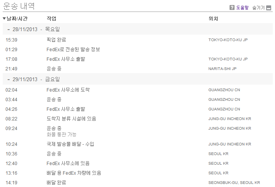The width and height of the screenshot is (275, 187).
Task: Click the 작업 column header
Action: (51, 18)
